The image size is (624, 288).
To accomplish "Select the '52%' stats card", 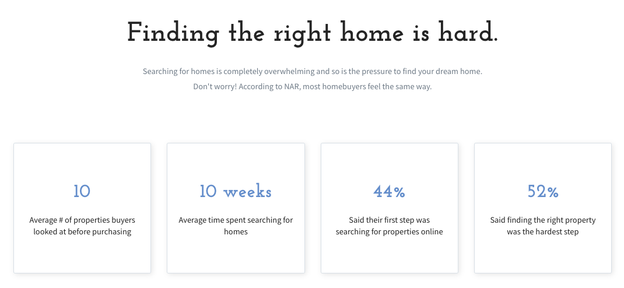I will 543,208.
